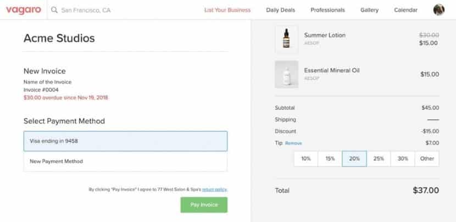Viewport: 456px width, 222px height.
Task: Select the 15% tip option
Action: tap(330, 159)
